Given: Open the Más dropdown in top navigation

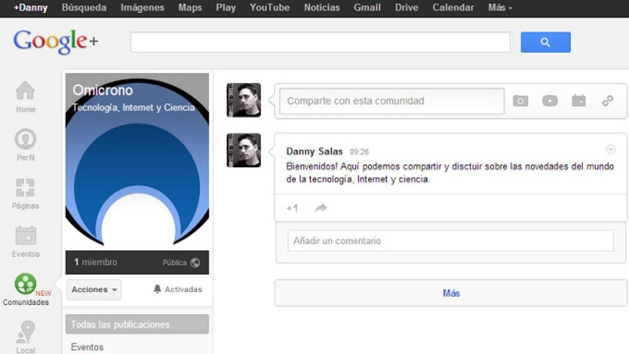Looking at the screenshot, I should click(x=500, y=7).
